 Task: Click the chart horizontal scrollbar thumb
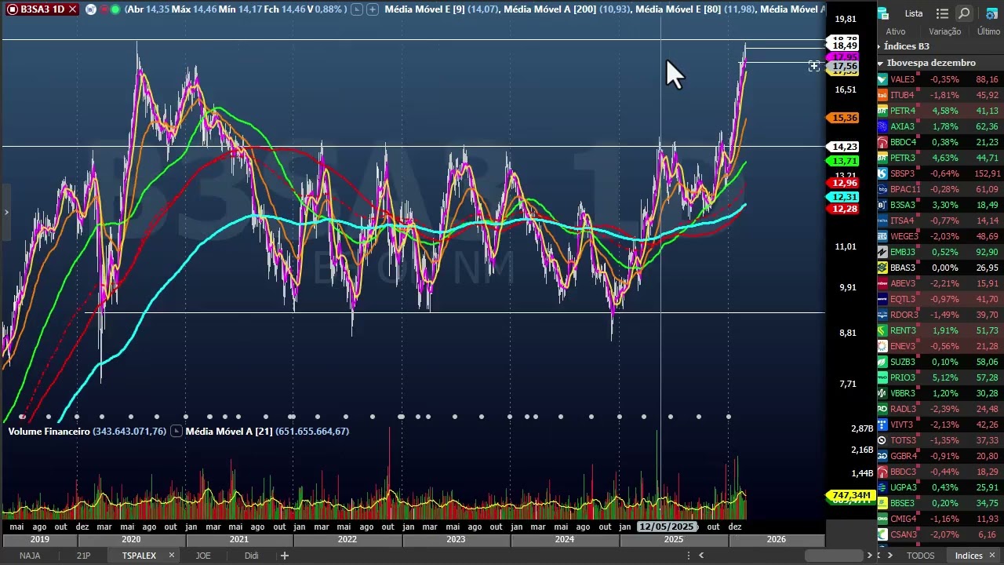coord(834,556)
